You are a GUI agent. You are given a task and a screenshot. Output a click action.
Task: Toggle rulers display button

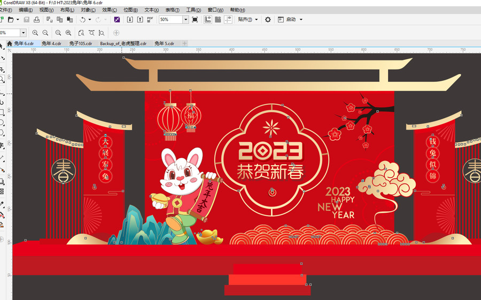pos(208,20)
